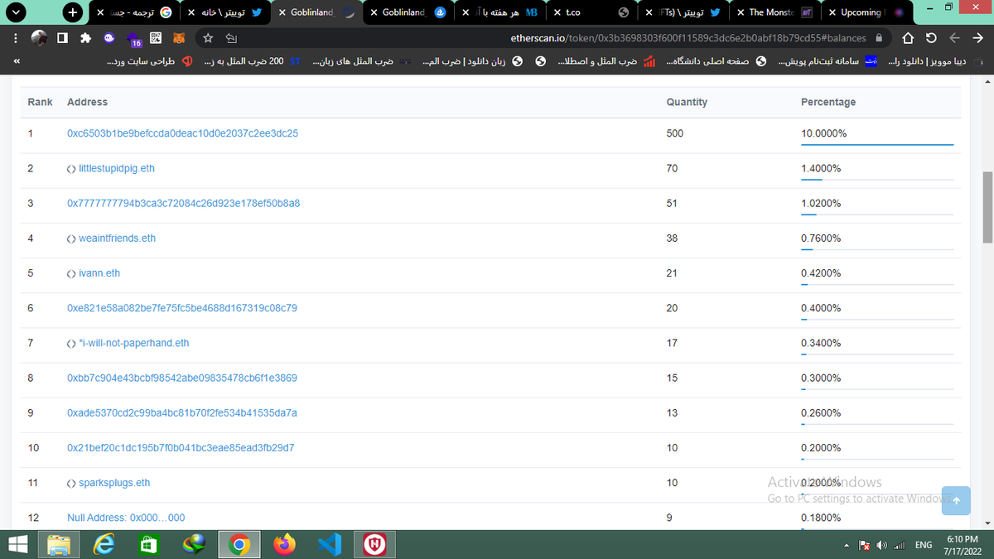
Task: Click the ENG language indicator
Action: pyautogui.click(x=923, y=545)
